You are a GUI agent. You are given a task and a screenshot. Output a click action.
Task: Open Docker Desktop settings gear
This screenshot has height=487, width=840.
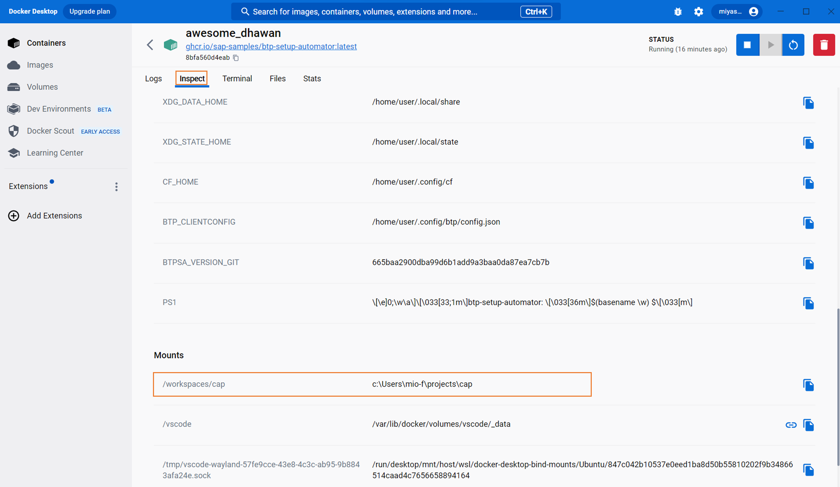pyautogui.click(x=698, y=12)
